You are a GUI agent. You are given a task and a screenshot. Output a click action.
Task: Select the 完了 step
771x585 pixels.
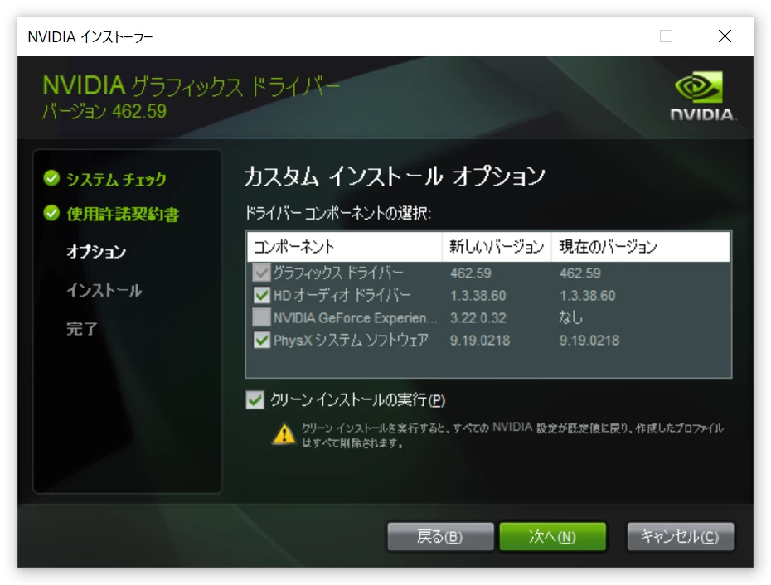[x=81, y=328]
